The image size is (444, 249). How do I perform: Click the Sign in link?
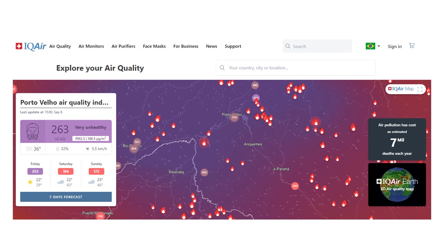394,46
